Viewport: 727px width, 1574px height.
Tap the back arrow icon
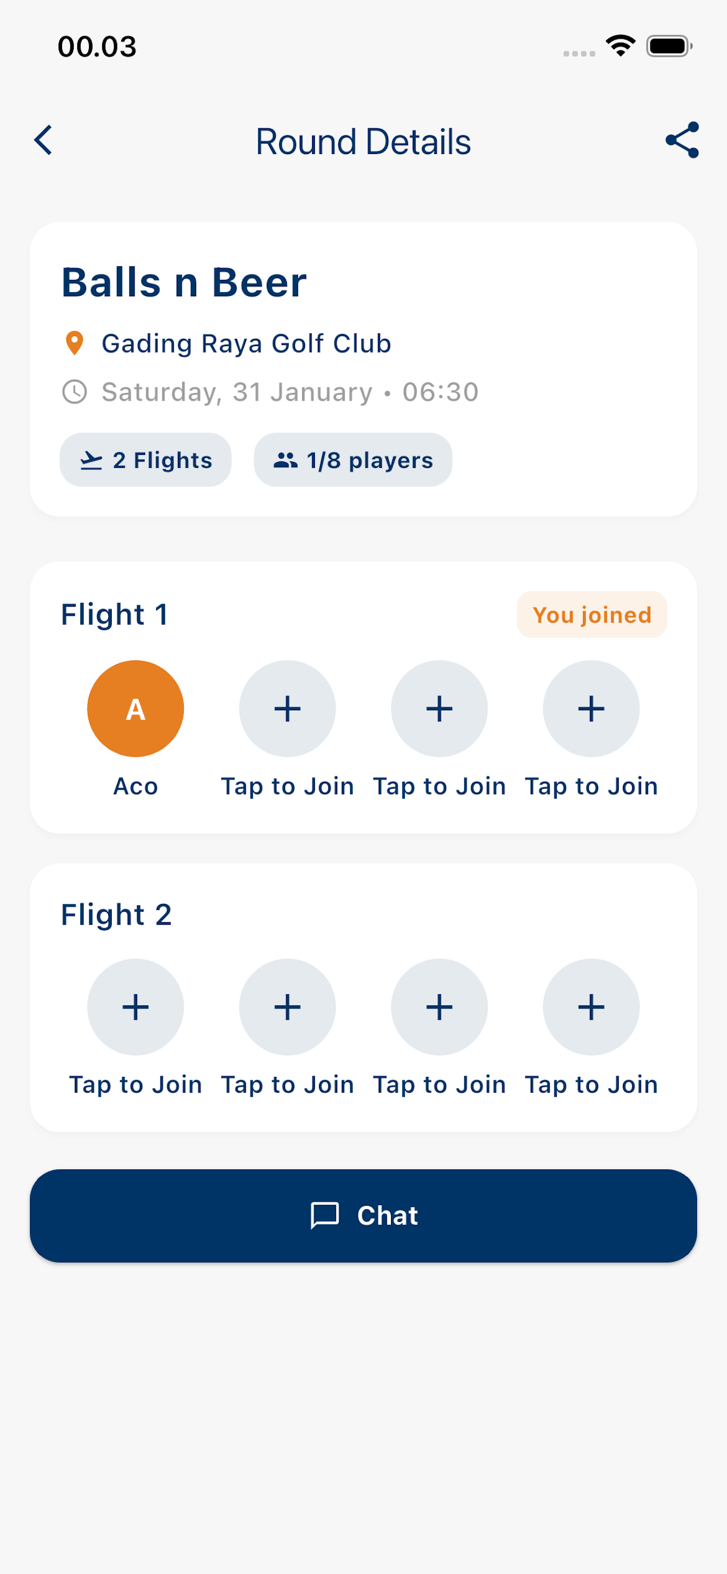click(x=43, y=141)
